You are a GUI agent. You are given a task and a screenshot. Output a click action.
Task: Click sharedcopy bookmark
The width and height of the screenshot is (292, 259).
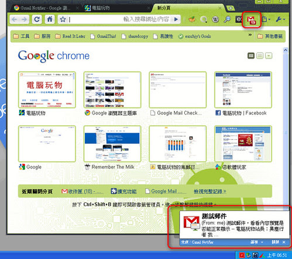[135, 36]
